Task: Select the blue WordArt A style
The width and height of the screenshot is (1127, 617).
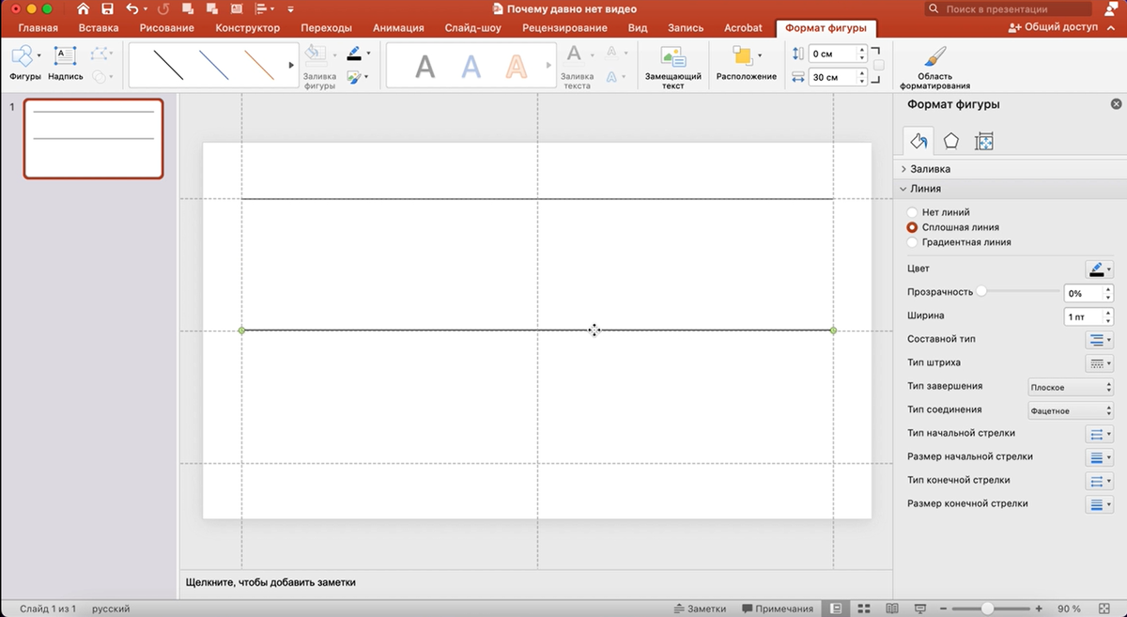Action: pyautogui.click(x=471, y=66)
